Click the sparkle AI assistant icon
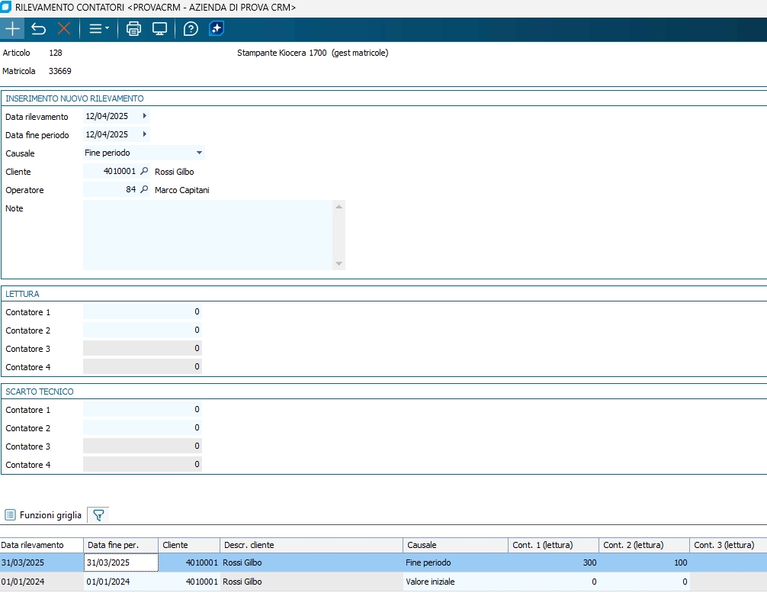Viewport: 767px width, 606px height. click(217, 29)
